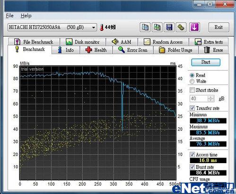Screen dimensions: 236x194
Task: Switch to the Random Access tab
Action: (x=163, y=42)
